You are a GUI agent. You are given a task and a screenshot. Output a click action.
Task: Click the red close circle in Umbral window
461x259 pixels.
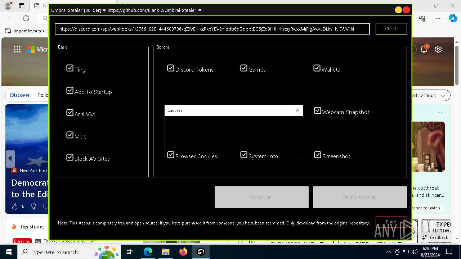click(x=407, y=10)
